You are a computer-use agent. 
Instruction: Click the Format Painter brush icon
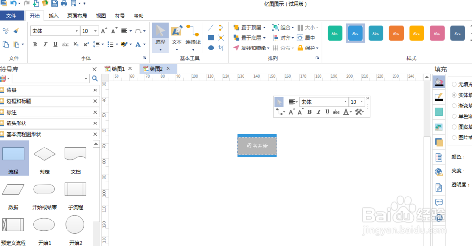17,30
